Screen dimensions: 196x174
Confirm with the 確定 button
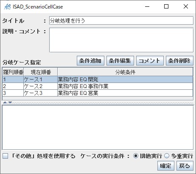166,165
